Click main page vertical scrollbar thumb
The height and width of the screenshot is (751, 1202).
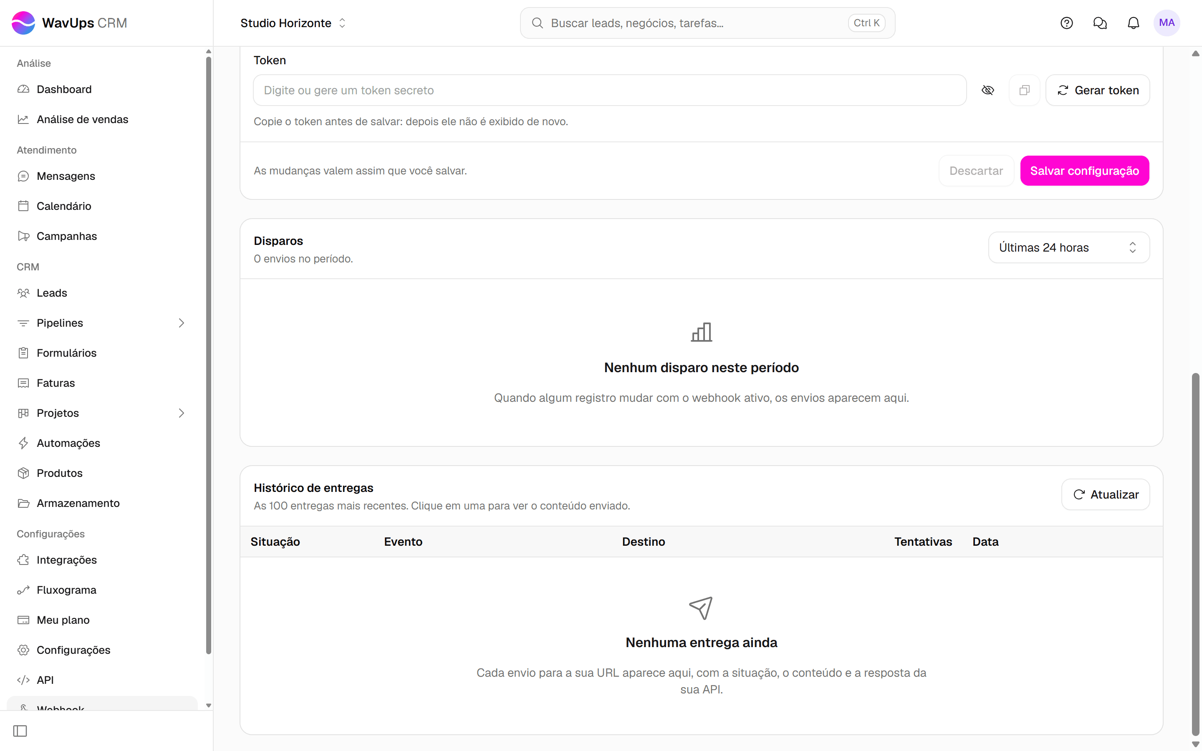pyautogui.click(x=1196, y=554)
